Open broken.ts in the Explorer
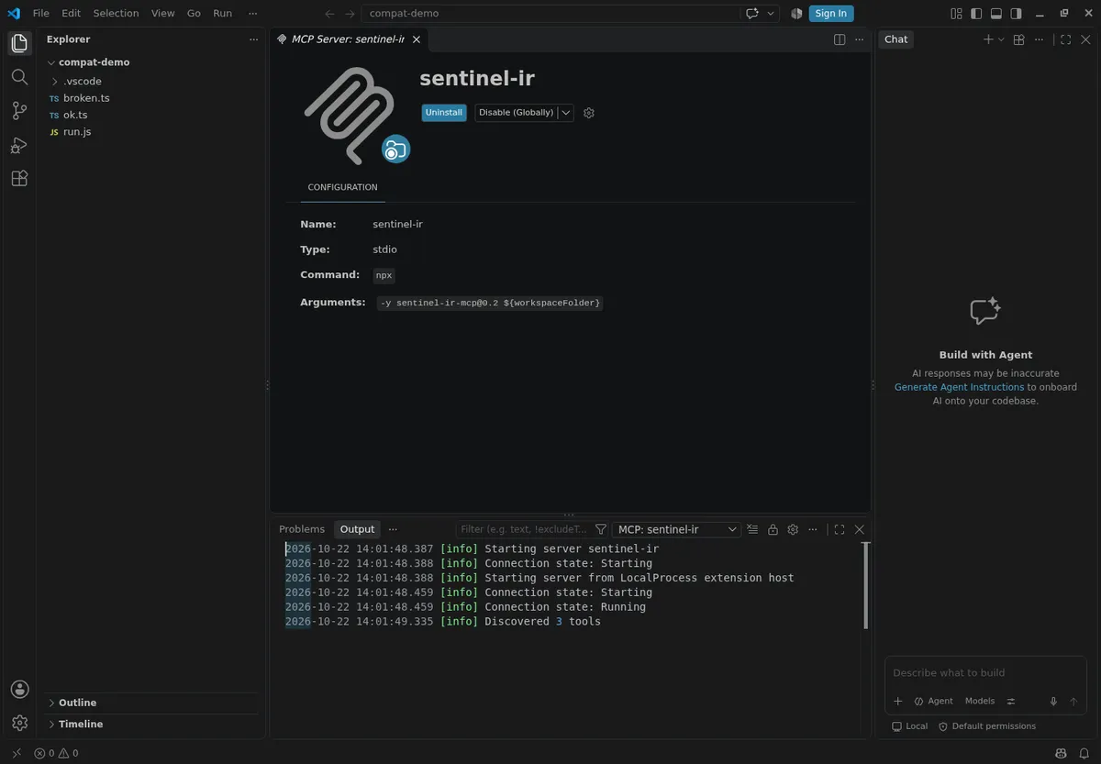The image size is (1101, 764). point(86,98)
